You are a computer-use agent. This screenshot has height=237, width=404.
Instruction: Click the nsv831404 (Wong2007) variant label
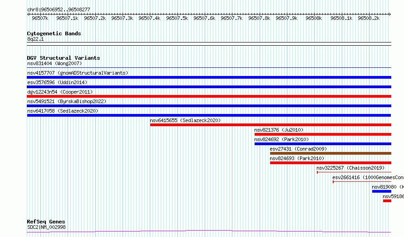54,63
